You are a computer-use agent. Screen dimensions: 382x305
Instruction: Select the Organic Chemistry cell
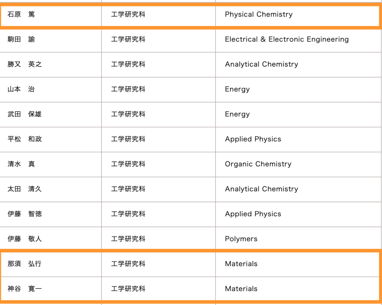[258, 164]
